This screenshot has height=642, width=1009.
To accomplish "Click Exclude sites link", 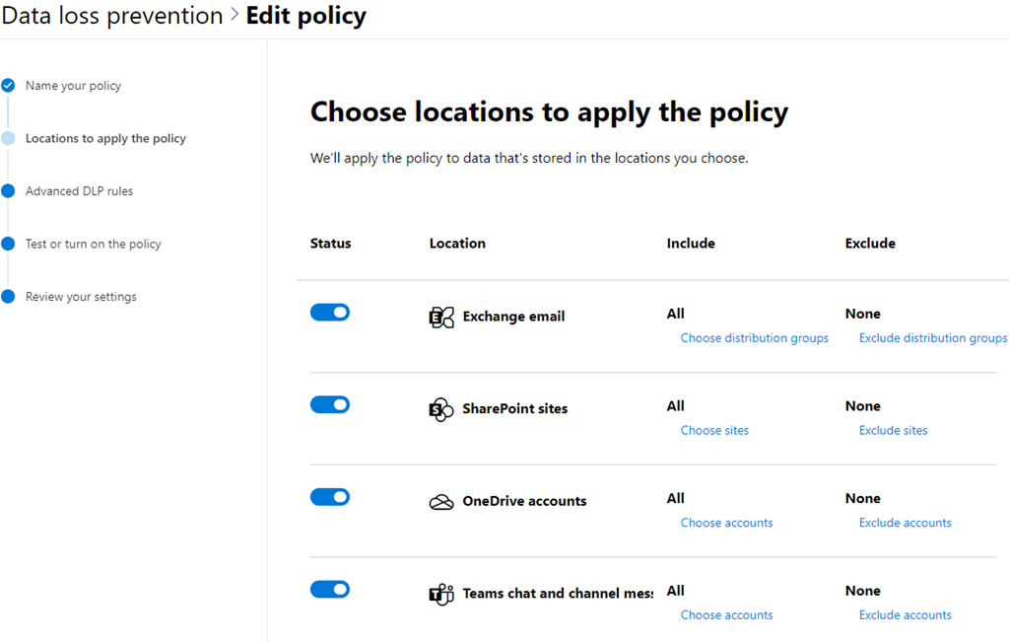I will 893,431.
